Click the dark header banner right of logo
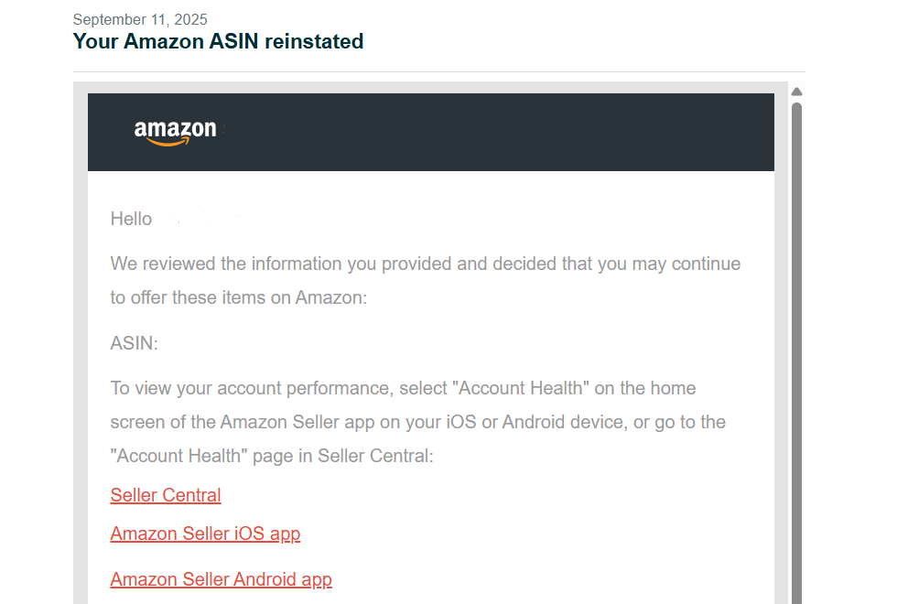Screen dimensions: 908x604 click(503, 132)
